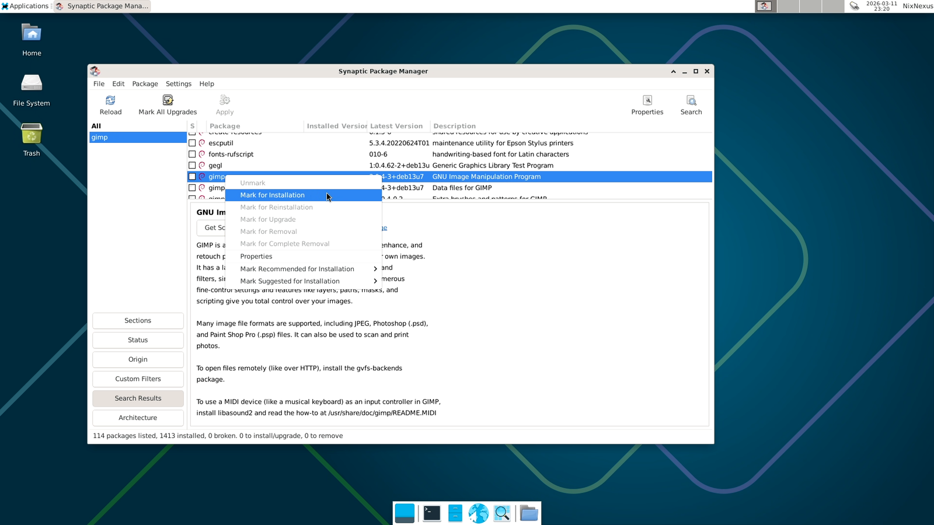Select the Mark All Upgrades toolbar icon

(x=167, y=105)
